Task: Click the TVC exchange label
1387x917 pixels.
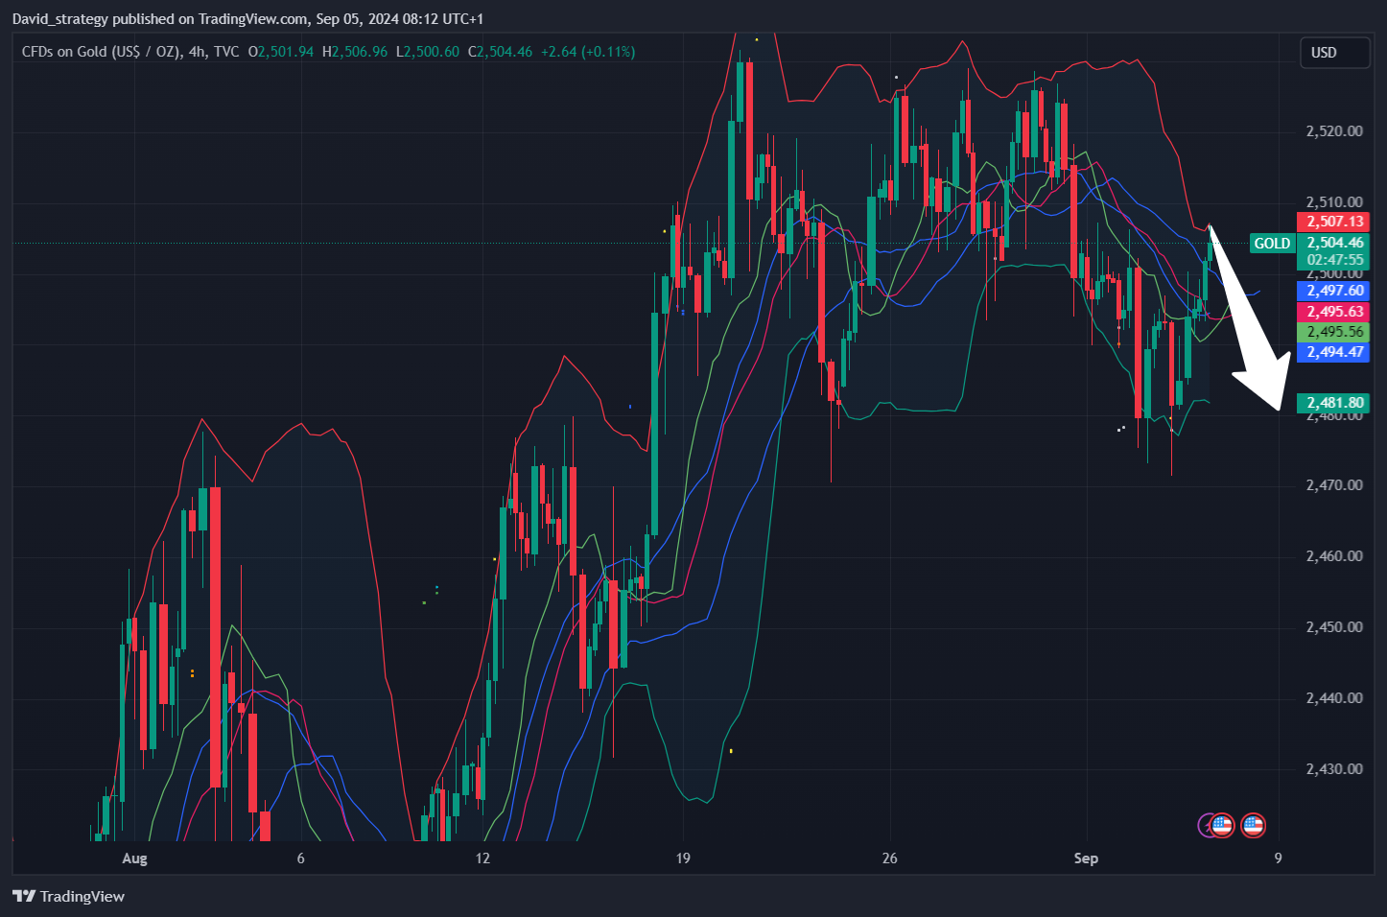Action: (x=226, y=52)
